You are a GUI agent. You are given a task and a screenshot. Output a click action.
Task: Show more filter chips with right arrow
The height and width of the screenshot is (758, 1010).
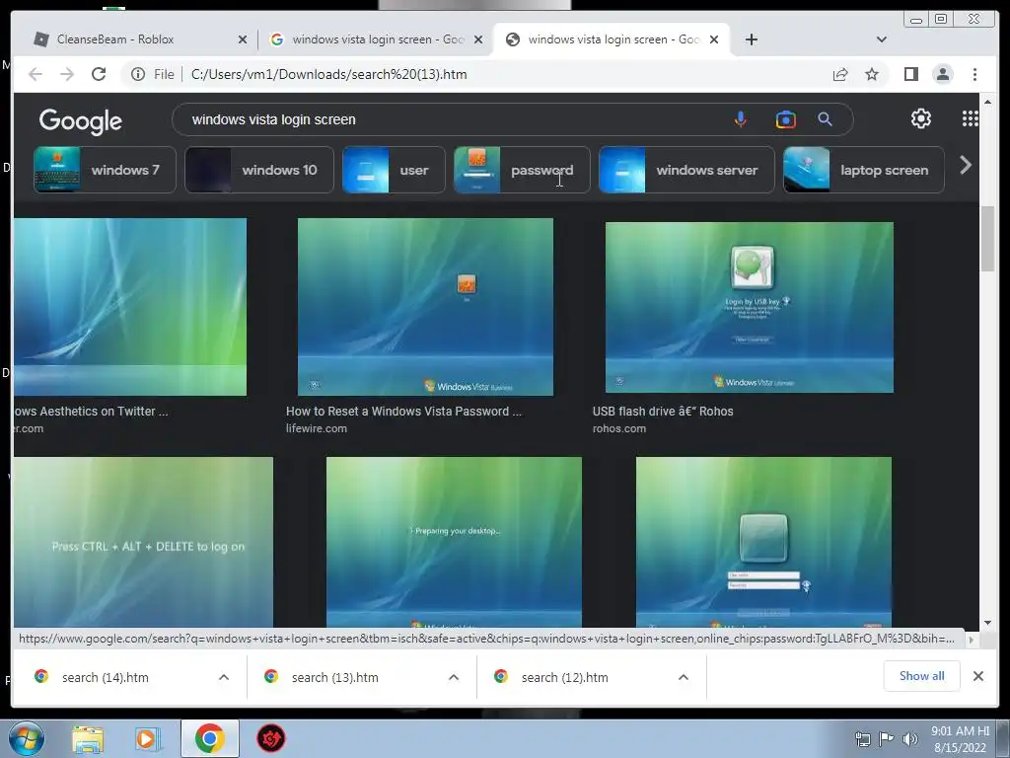point(965,166)
